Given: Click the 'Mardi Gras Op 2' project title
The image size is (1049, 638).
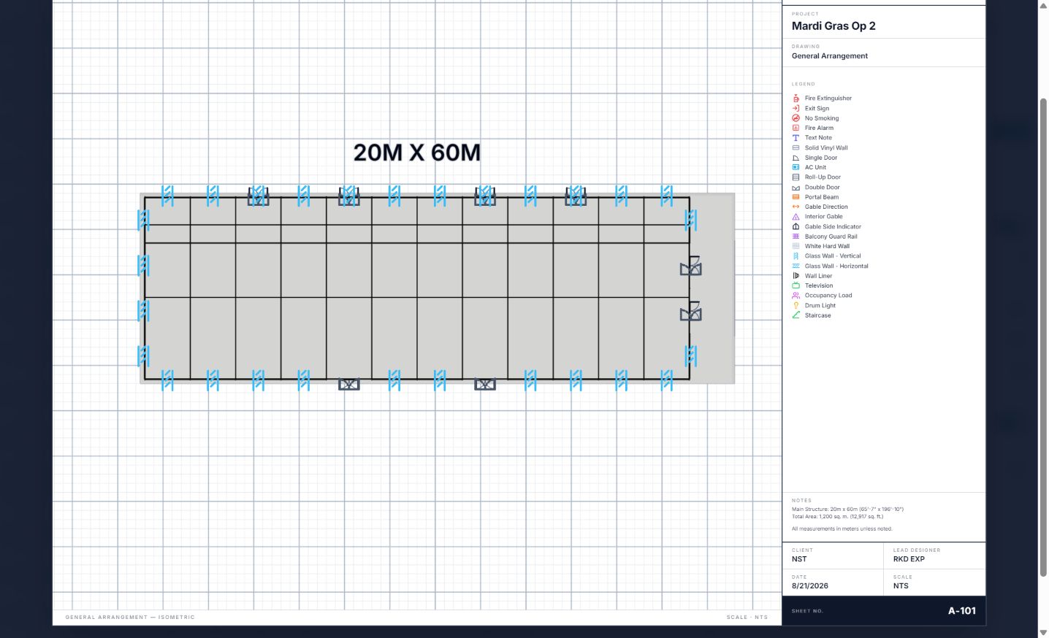Looking at the screenshot, I should tap(834, 26).
